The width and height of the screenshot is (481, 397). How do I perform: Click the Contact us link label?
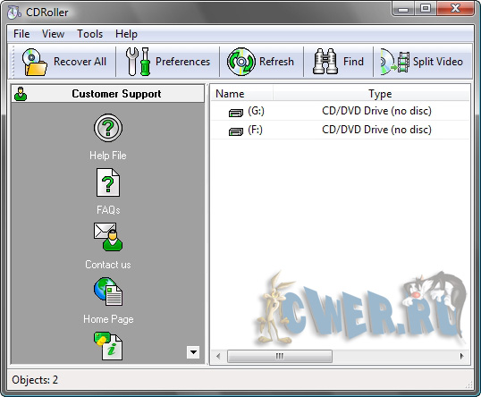coord(108,265)
